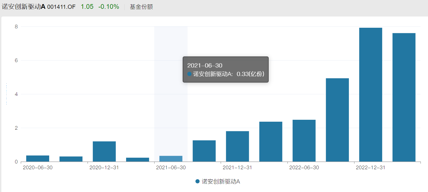Viewport: 428px width, 192px height.
Task: Select the 2021-12-31 bar
Action: 238,146
